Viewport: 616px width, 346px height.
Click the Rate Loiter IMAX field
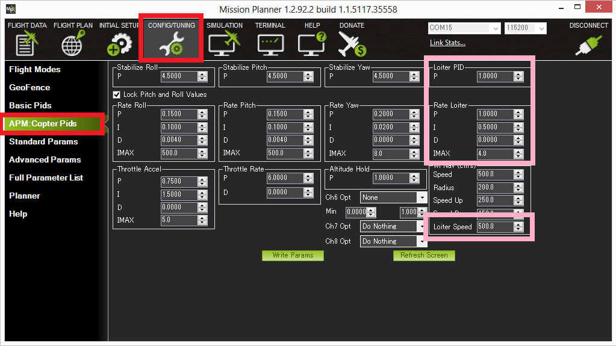pos(496,153)
